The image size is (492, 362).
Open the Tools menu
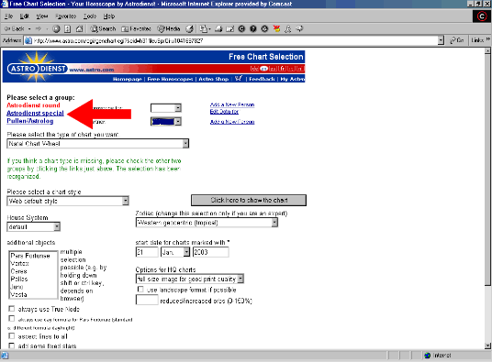pos(90,16)
